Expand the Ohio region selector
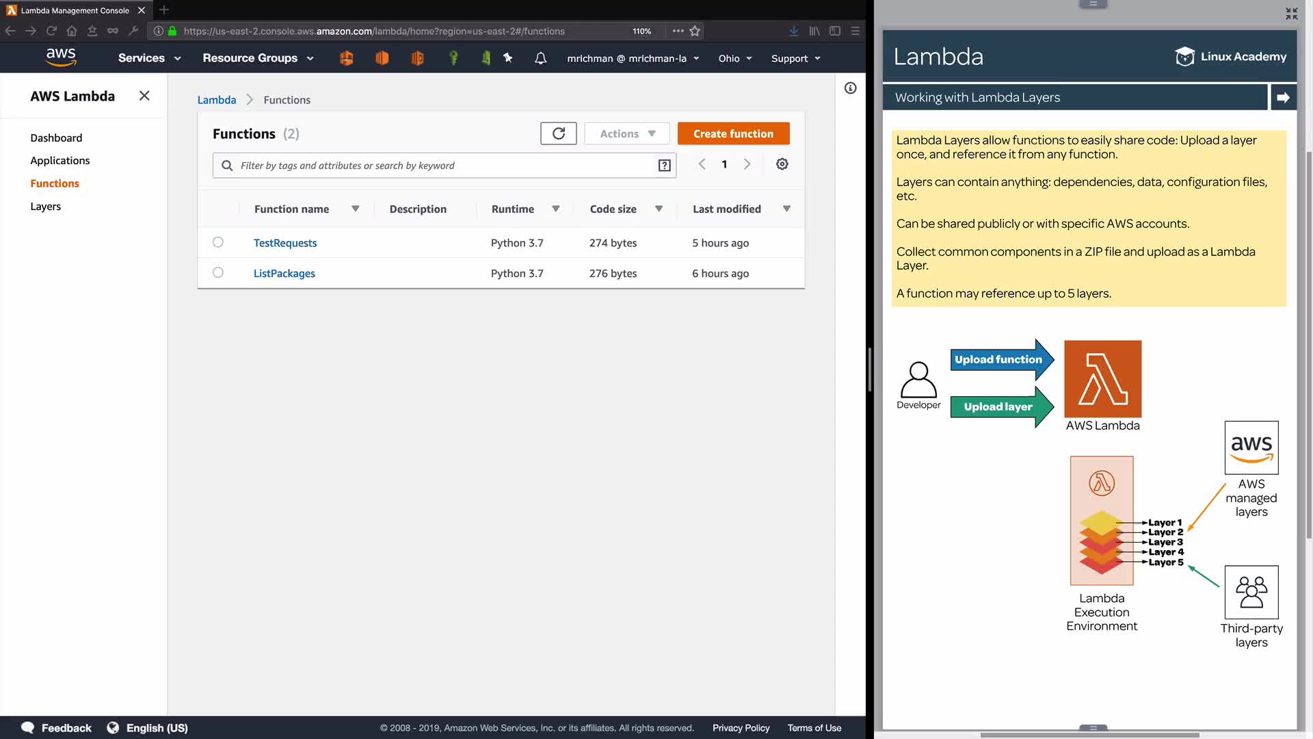Viewport: 1313px width, 739px height. (x=734, y=58)
